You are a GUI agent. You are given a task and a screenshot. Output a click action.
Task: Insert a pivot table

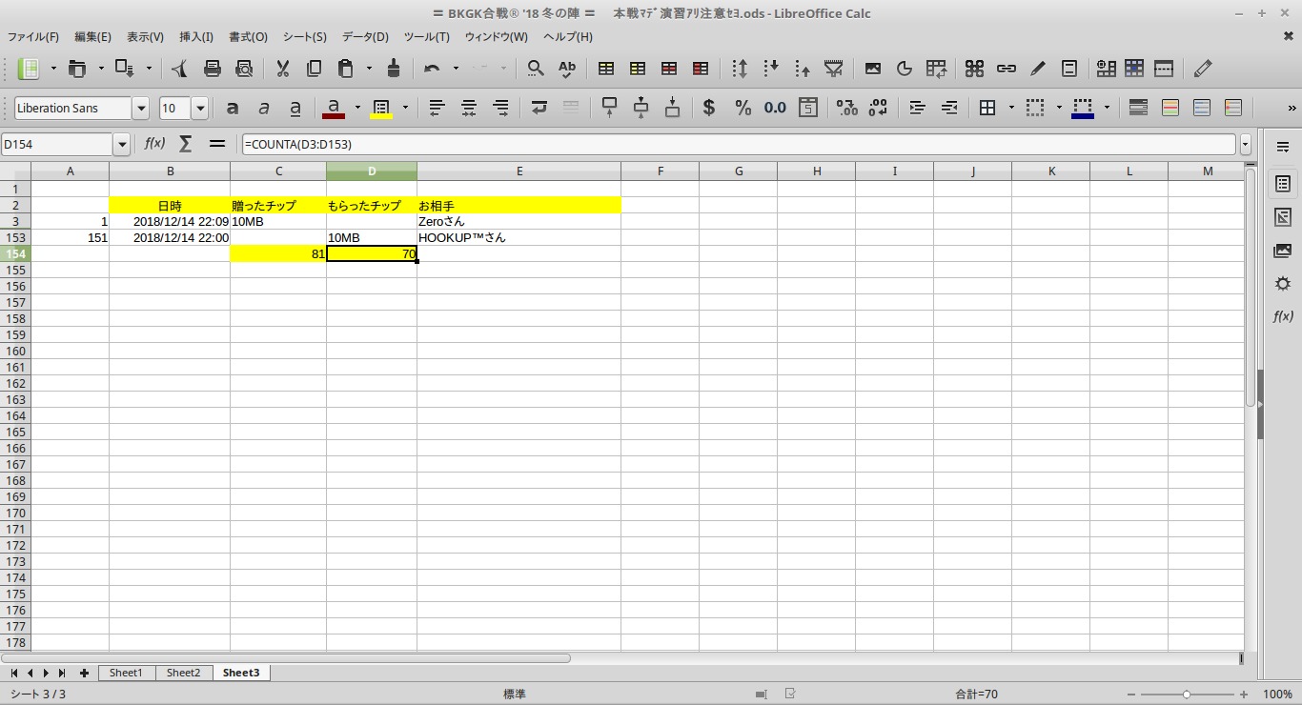[936, 69]
